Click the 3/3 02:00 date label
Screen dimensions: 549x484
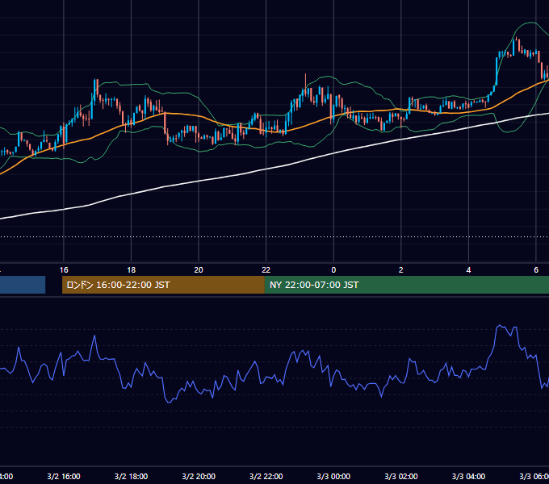tap(401, 476)
